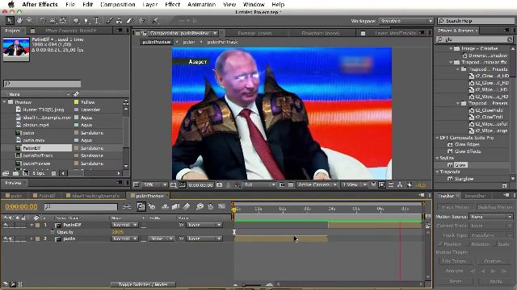Click Track Motion button in Tracker

click(456, 207)
